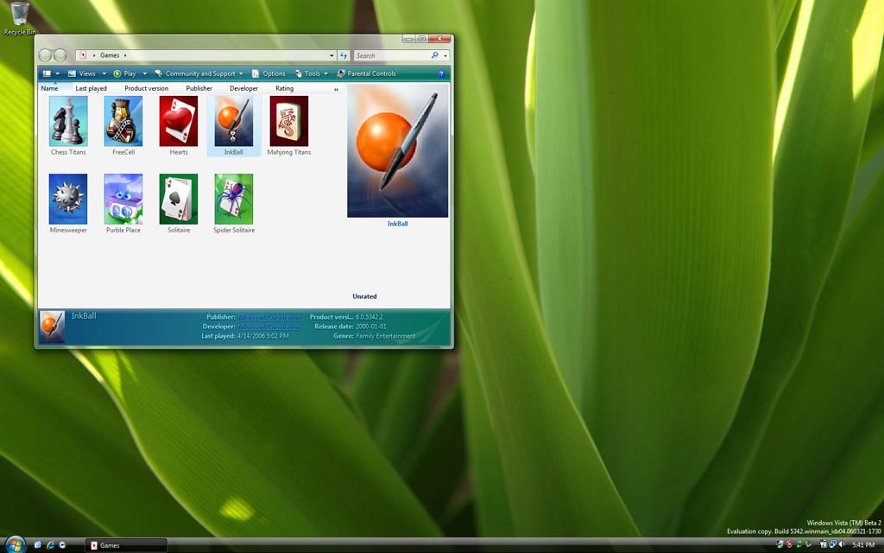Expand the Play button dropdown arrow

click(x=145, y=74)
